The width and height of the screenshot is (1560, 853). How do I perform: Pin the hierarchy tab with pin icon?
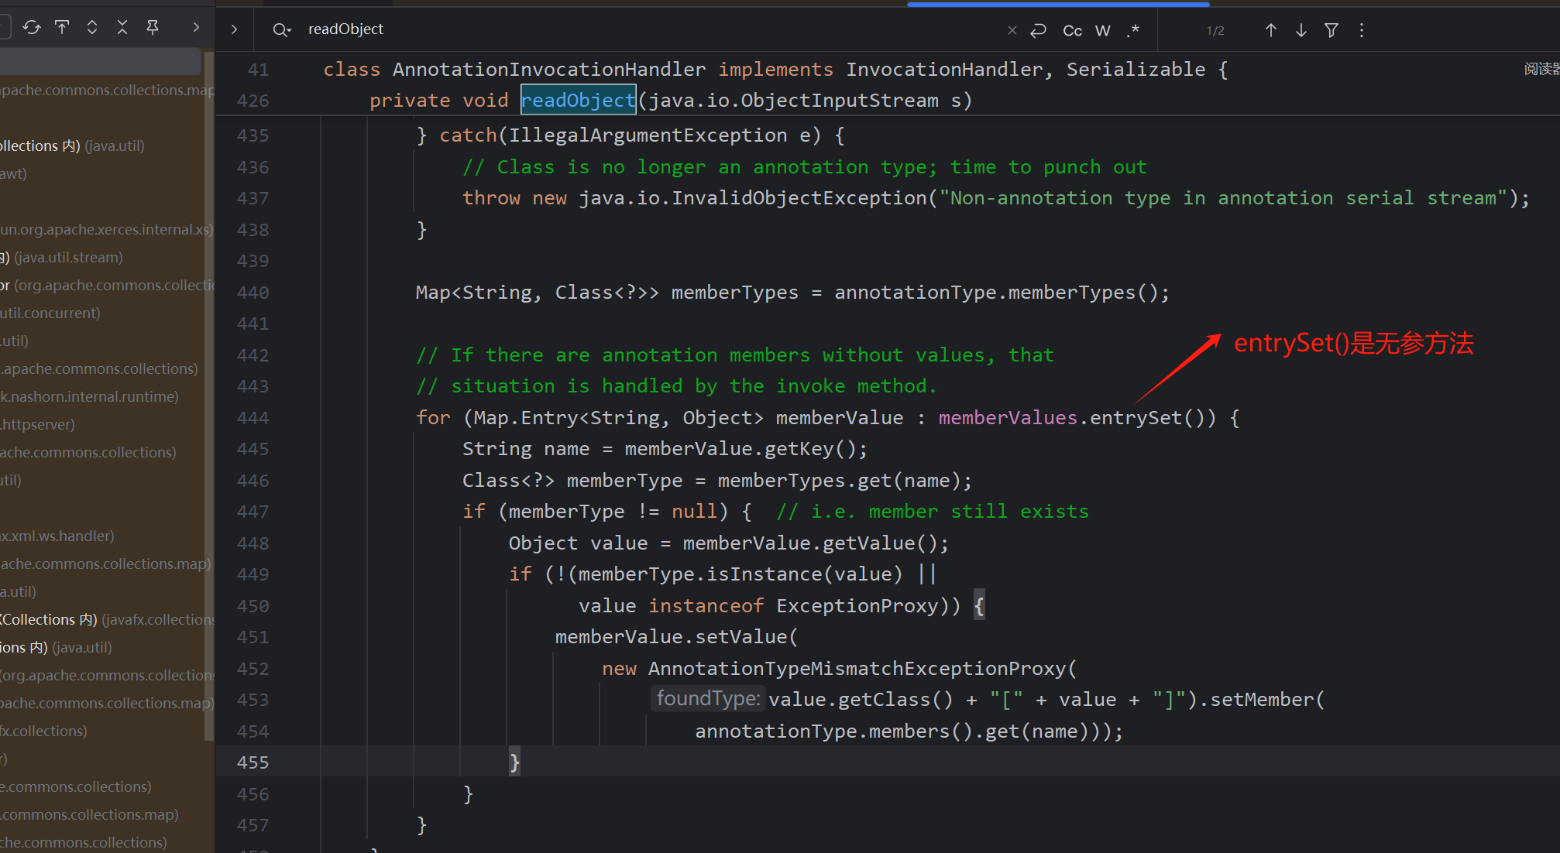click(153, 28)
